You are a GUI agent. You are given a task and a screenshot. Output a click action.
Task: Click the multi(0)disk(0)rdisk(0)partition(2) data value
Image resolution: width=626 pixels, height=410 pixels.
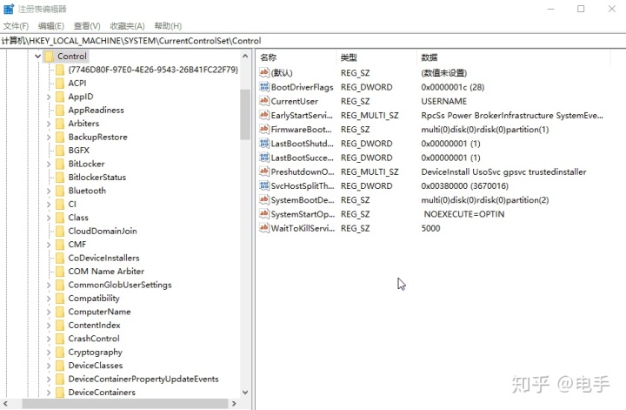tap(485, 200)
